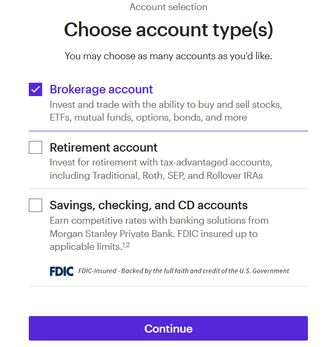Click the Brokerage account title text
This screenshot has width=333, height=347.
point(101,90)
